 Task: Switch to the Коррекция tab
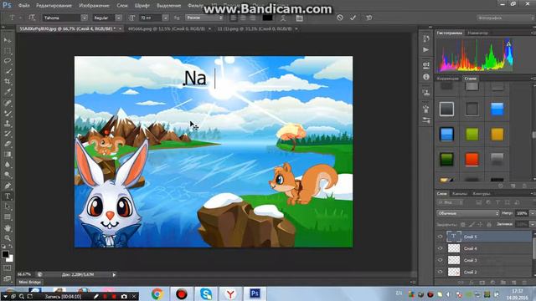coord(447,78)
